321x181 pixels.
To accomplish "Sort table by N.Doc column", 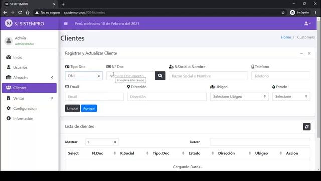I will click(x=103, y=153).
